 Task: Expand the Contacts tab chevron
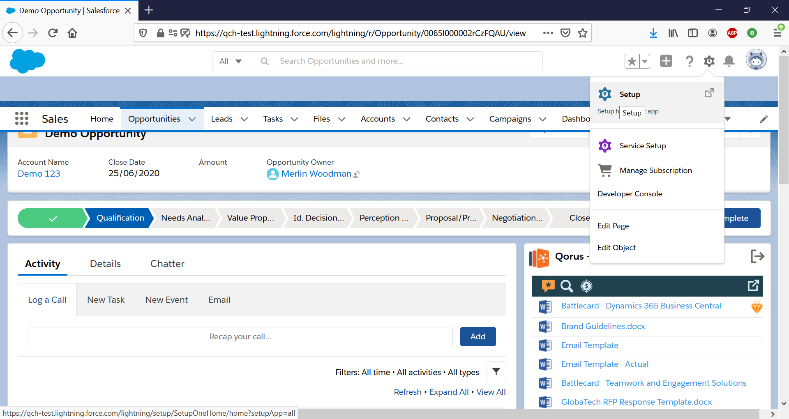tap(470, 119)
